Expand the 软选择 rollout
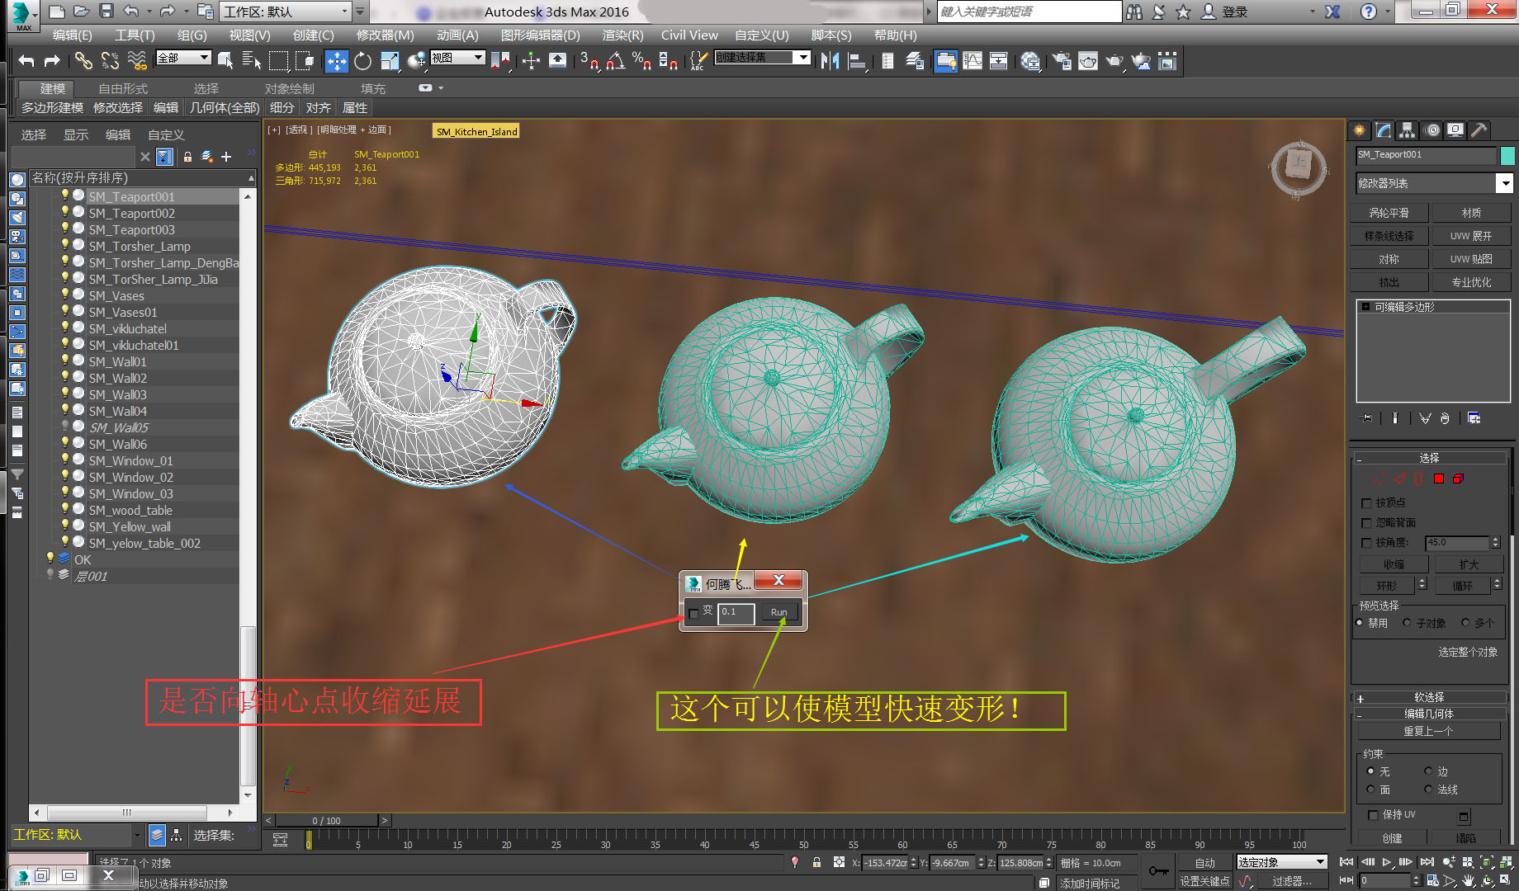Viewport: 1519px width, 891px height. click(x=1430, y=697)
